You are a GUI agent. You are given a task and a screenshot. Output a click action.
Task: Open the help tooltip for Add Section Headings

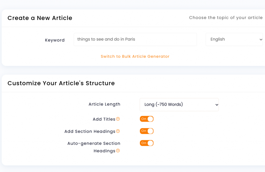tap(118, 131)
